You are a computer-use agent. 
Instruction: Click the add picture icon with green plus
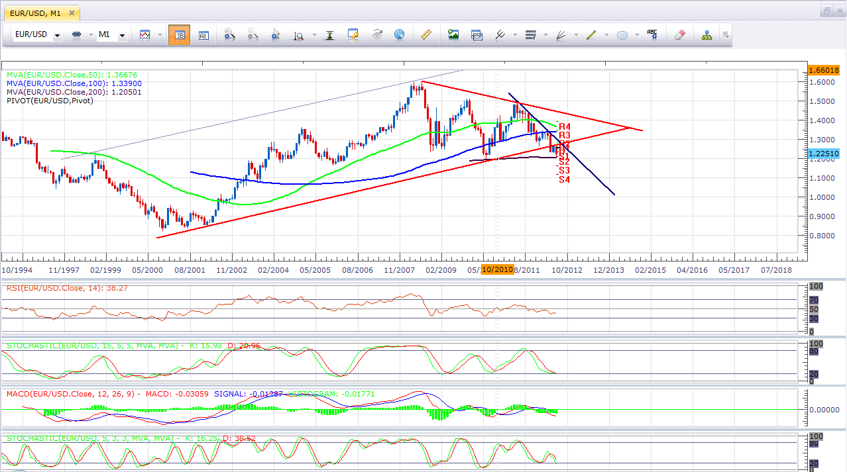point(453,35)
